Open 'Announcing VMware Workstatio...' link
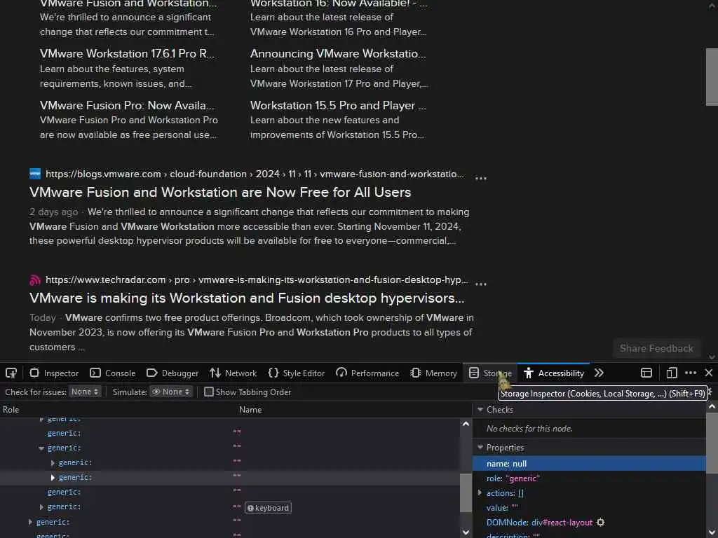Image resolution: width=718 pixels, height=538 pixels. point(338,53)
